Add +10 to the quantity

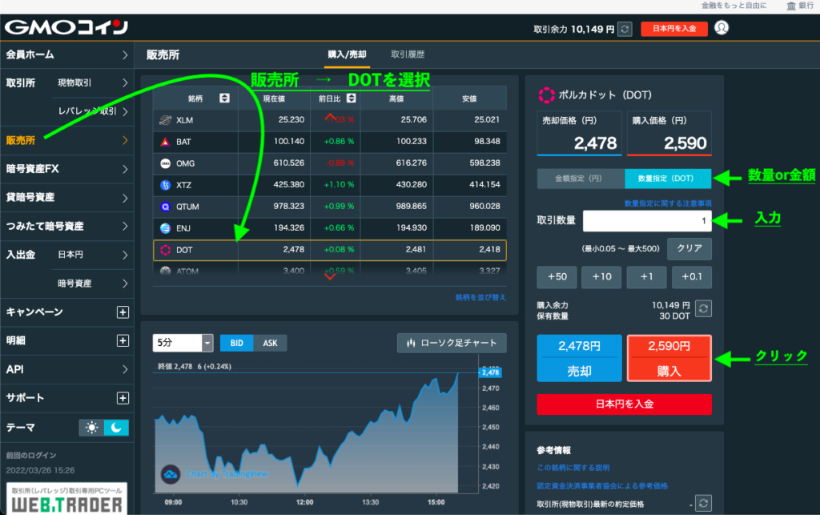tap(601, 277)
